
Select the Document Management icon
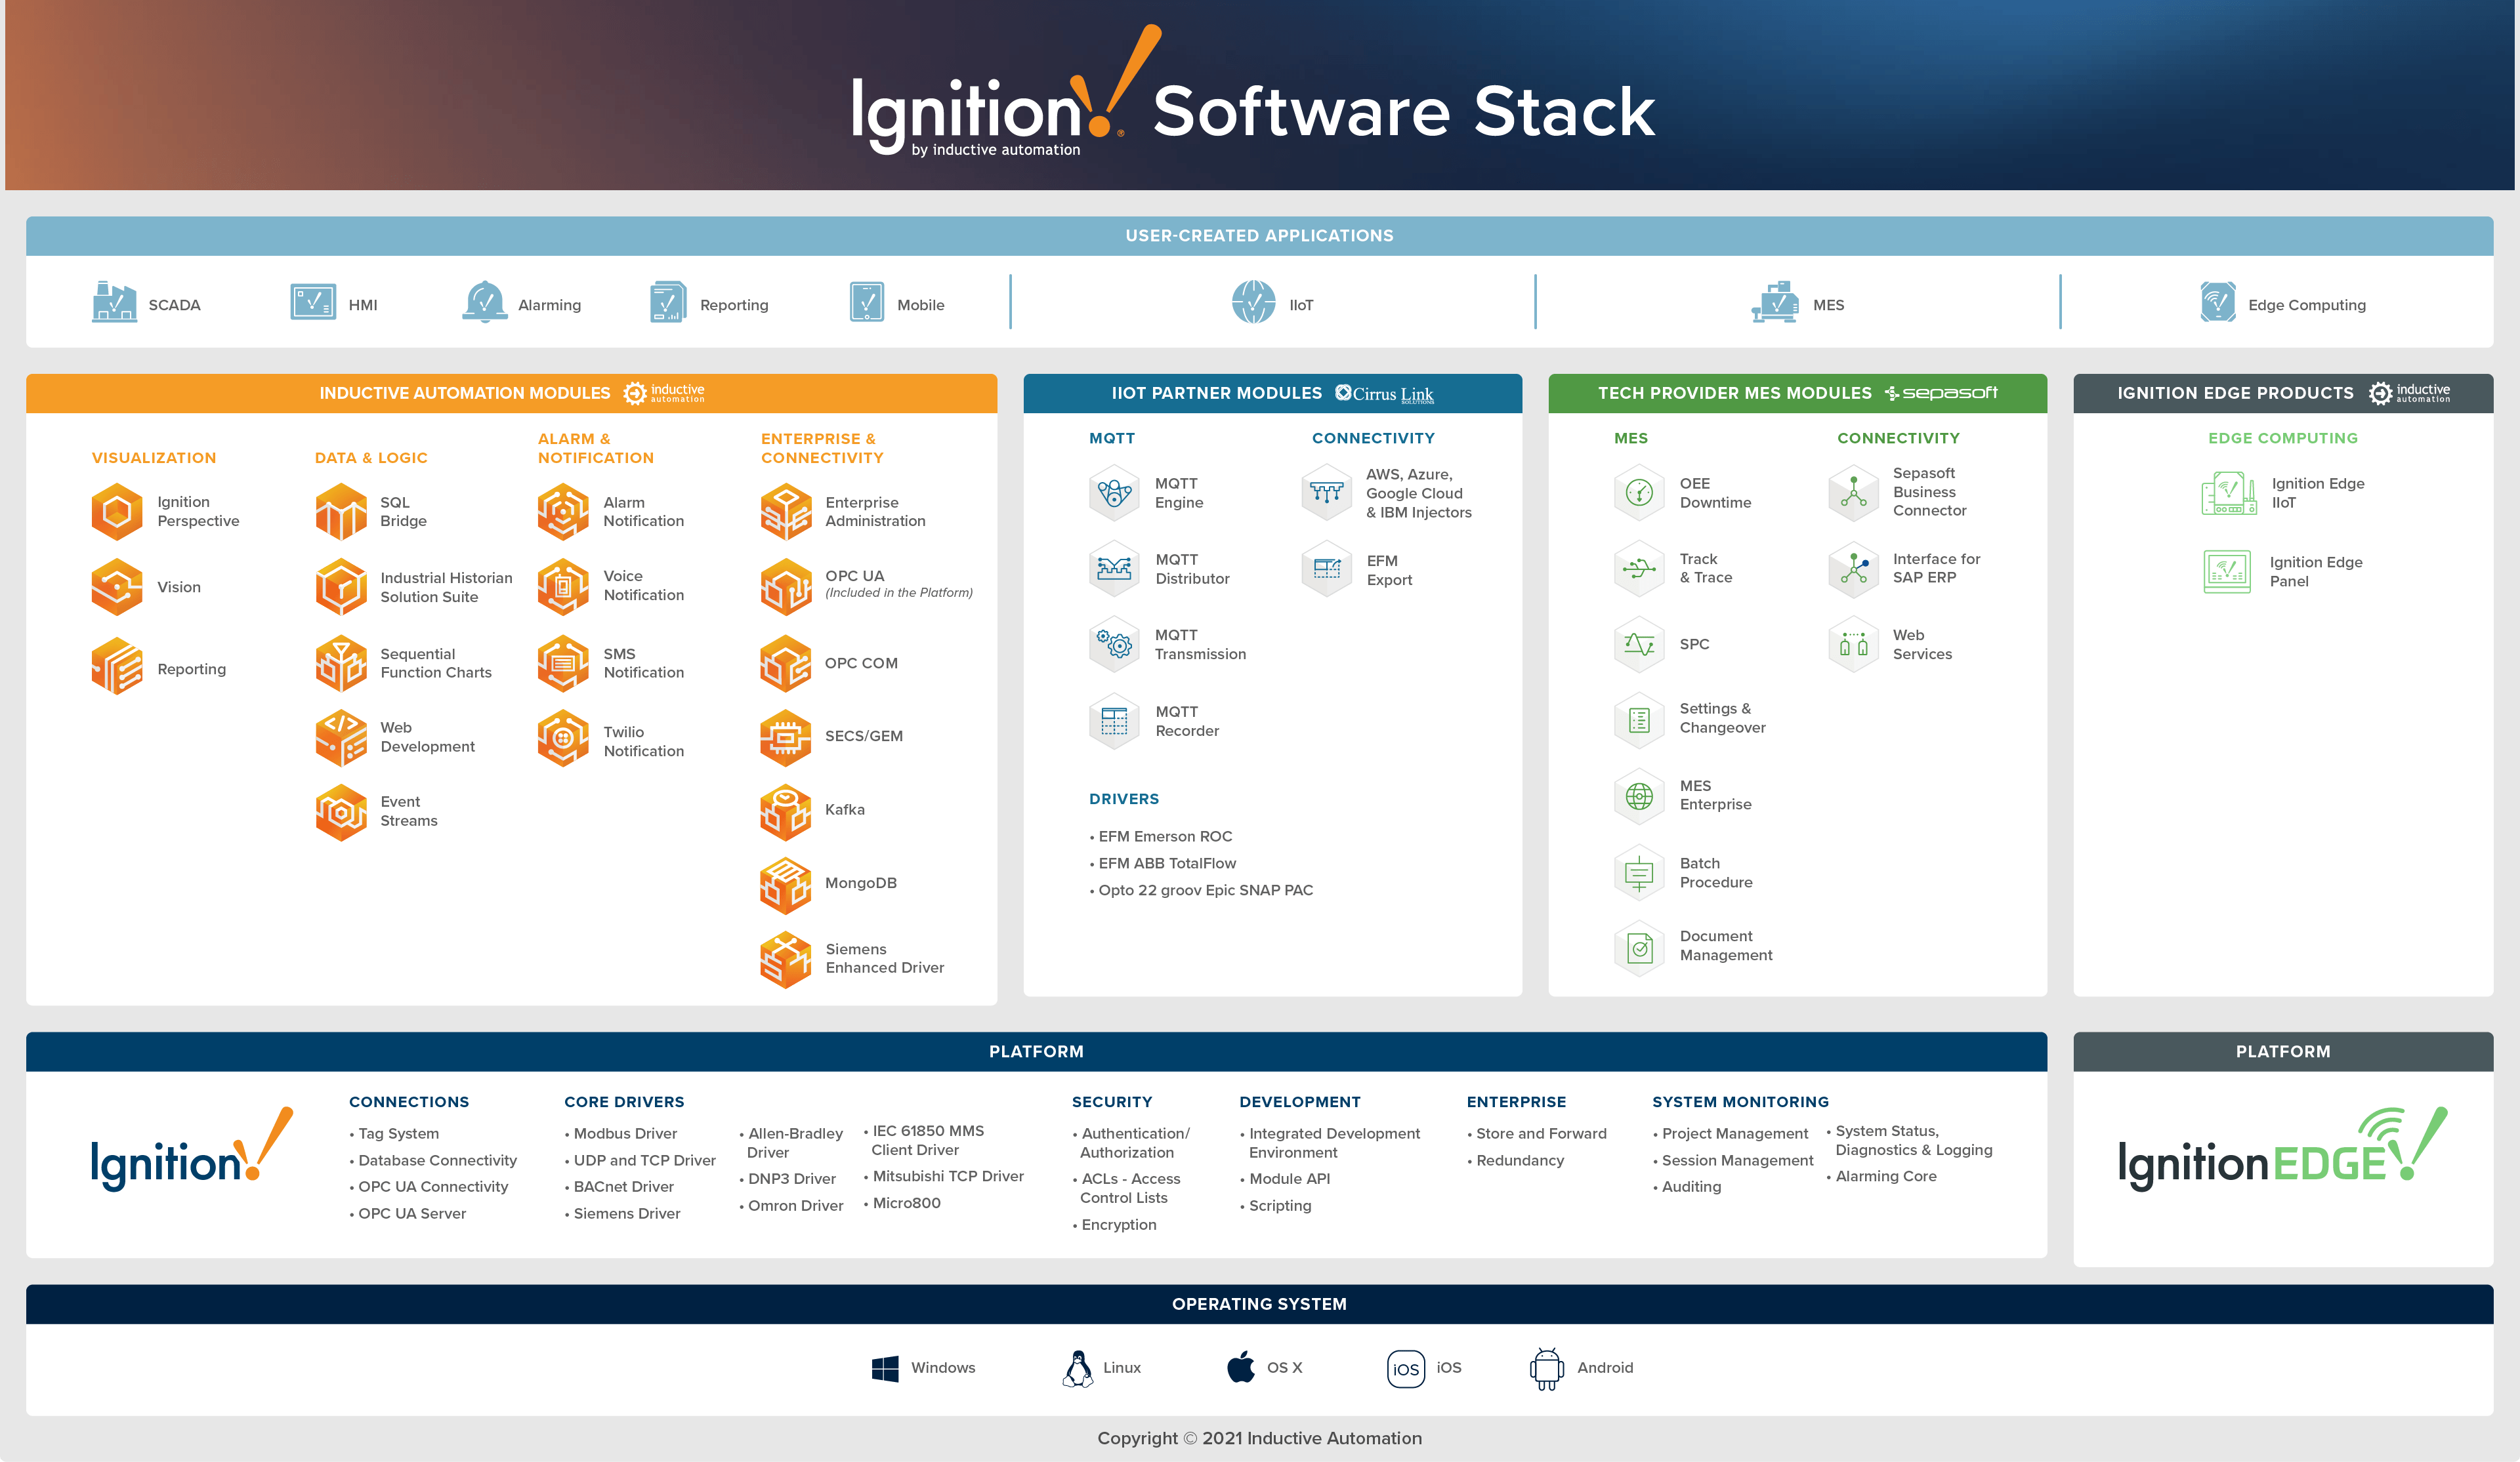[1639, 947]
